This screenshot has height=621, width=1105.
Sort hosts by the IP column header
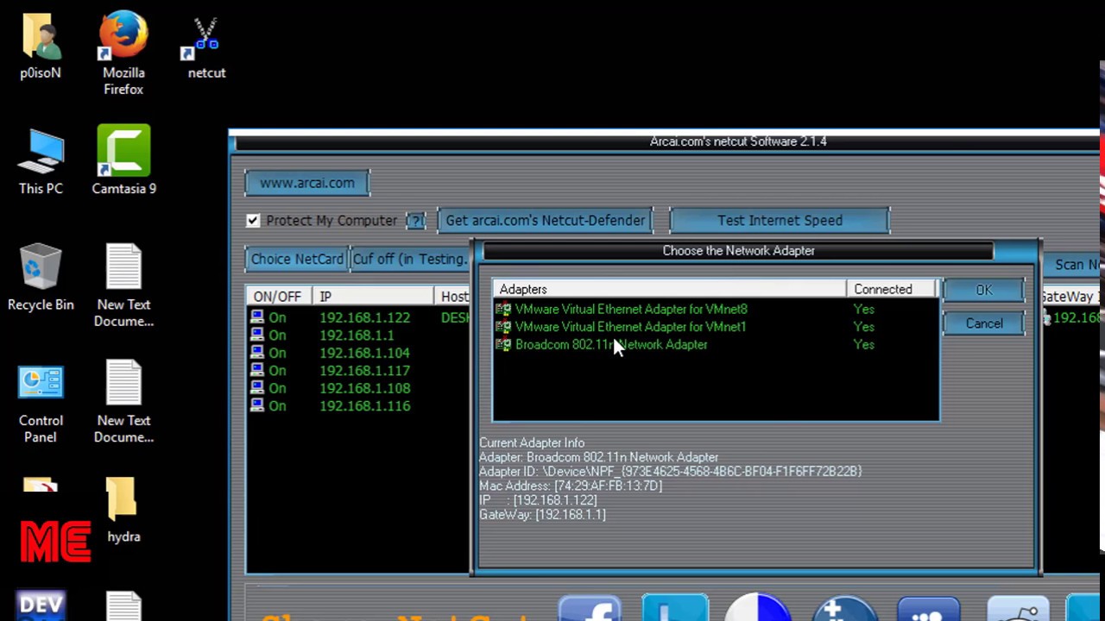tap(373, 297)
